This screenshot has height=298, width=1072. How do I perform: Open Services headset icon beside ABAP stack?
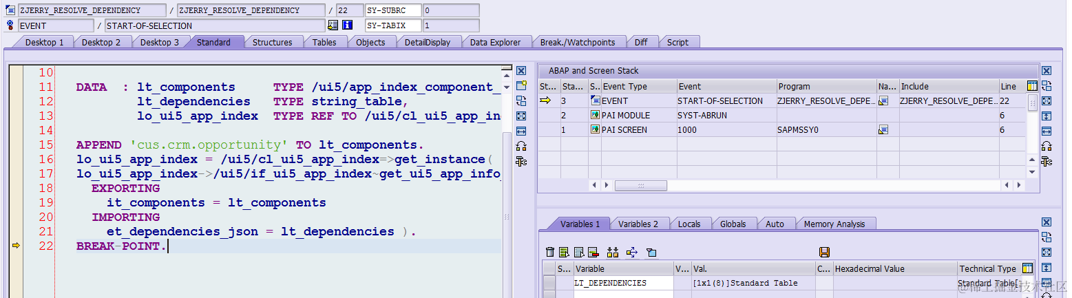pos(1047,146)
